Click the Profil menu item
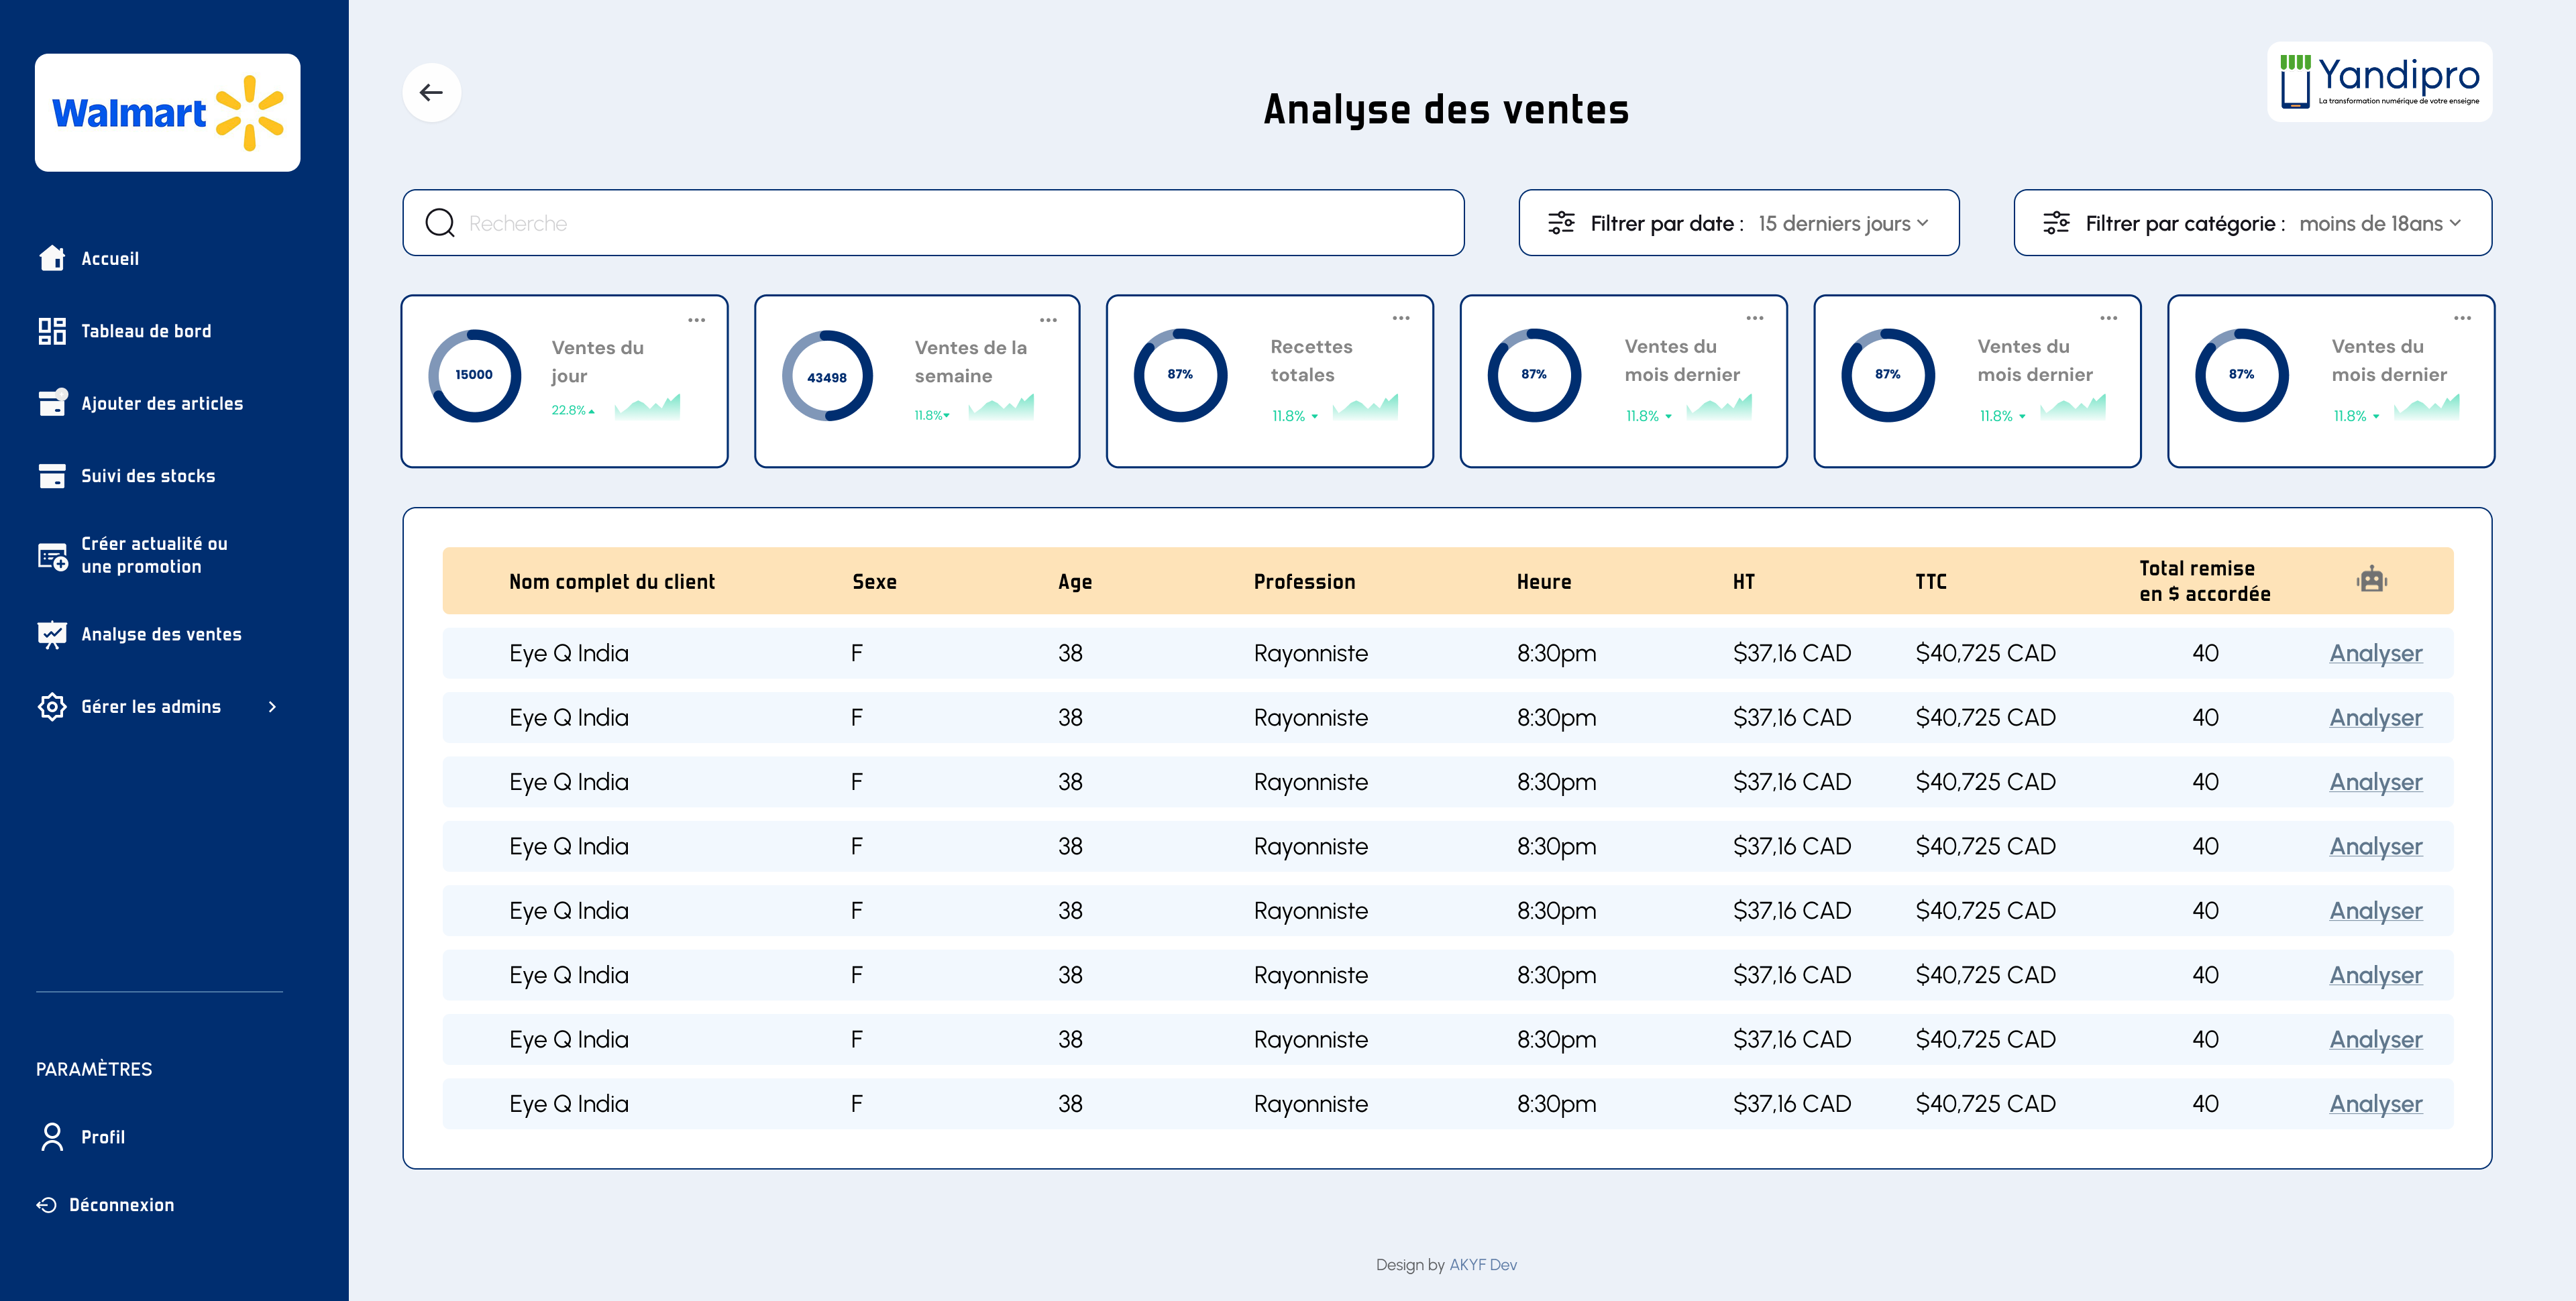Image resolution: width=2576 pixels, height=1301 pixels. 103,1136
